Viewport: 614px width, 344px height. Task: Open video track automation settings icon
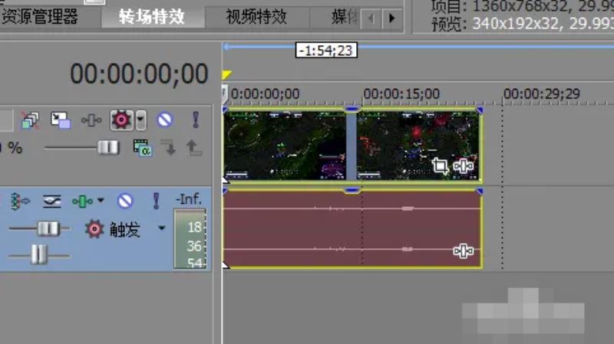91,120
